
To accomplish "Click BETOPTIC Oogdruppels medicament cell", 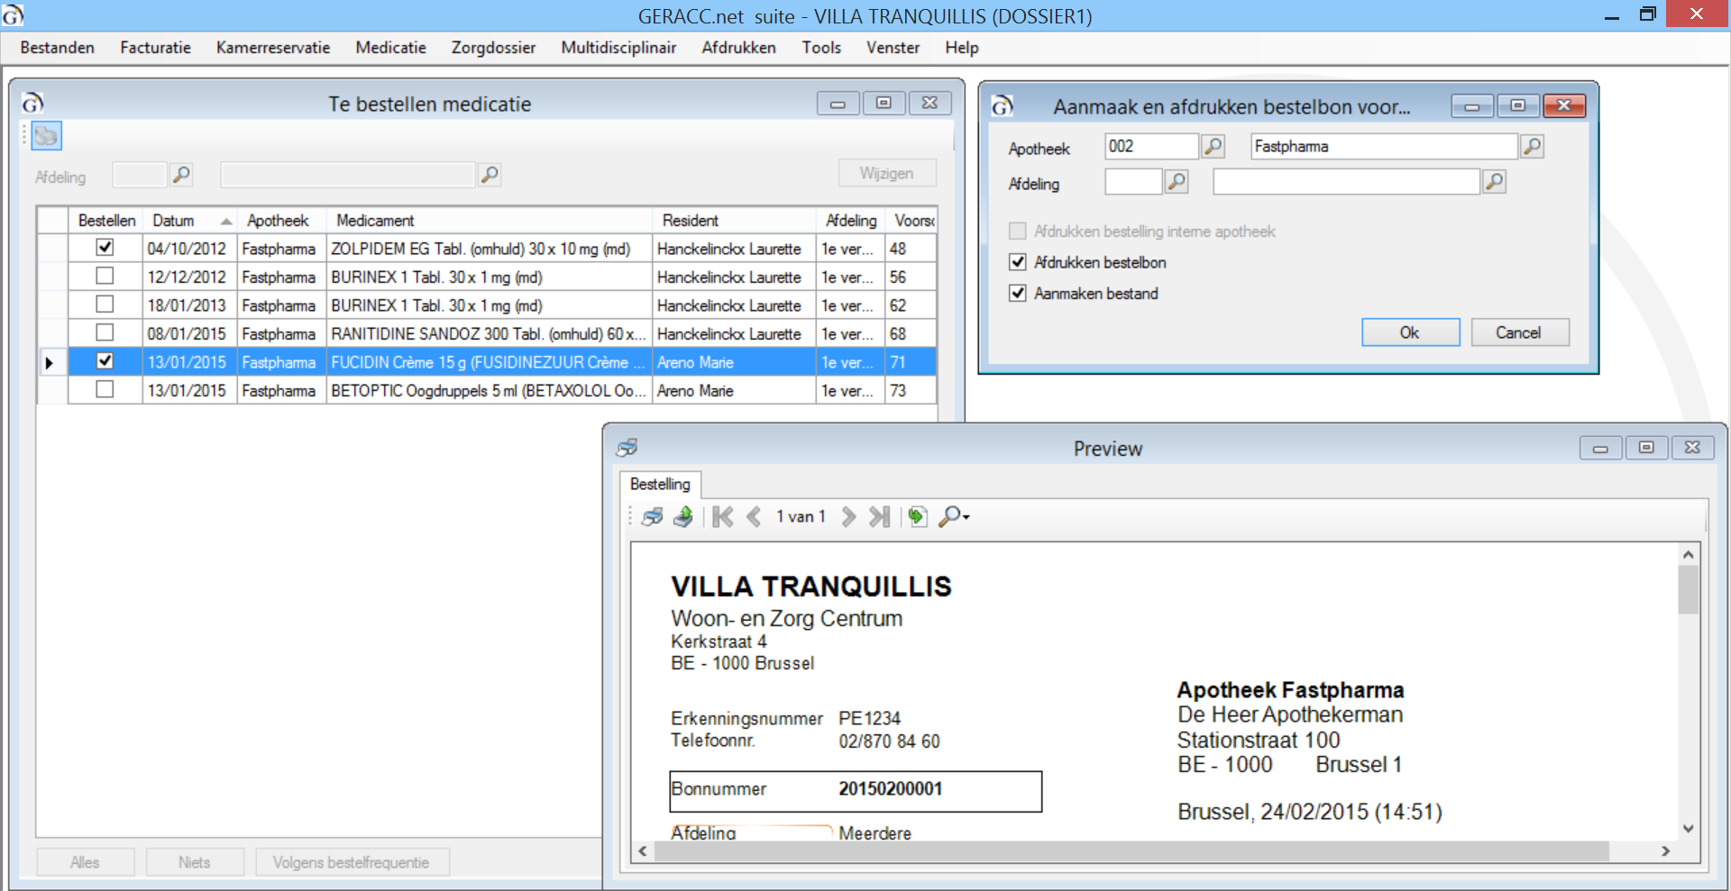I will point(489,390).
